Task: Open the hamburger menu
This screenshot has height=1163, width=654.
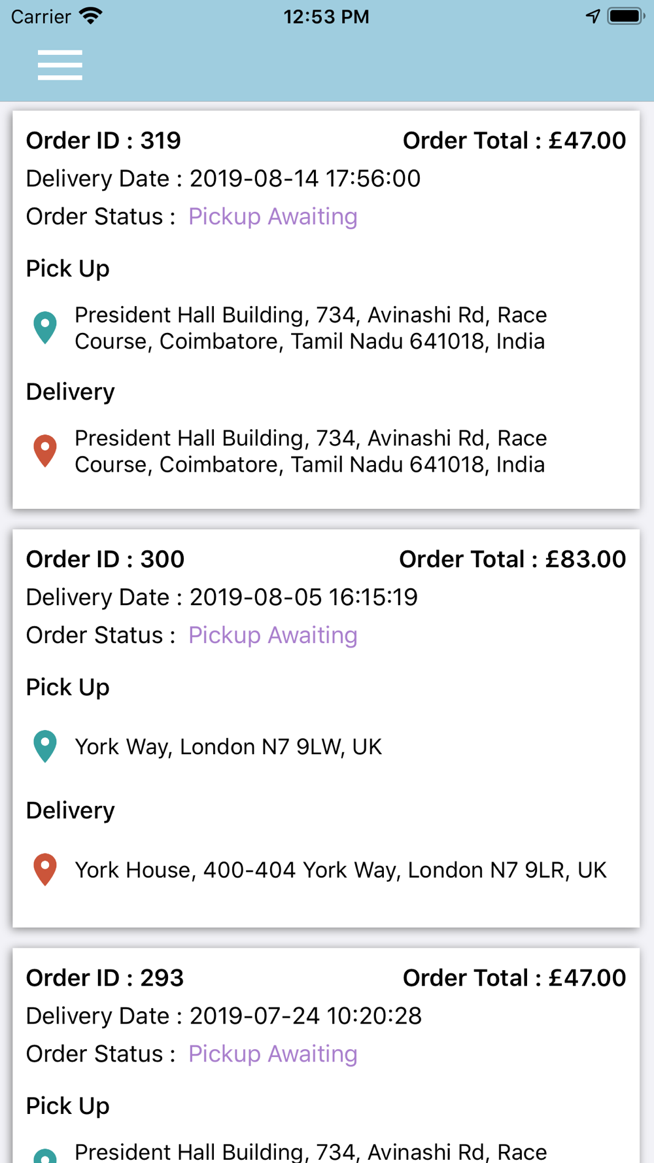Action: [60, 65]
